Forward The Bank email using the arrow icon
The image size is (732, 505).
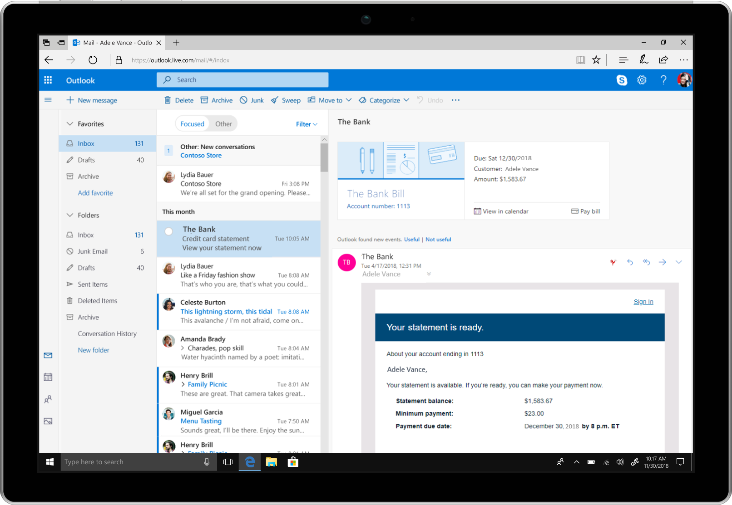662,262
